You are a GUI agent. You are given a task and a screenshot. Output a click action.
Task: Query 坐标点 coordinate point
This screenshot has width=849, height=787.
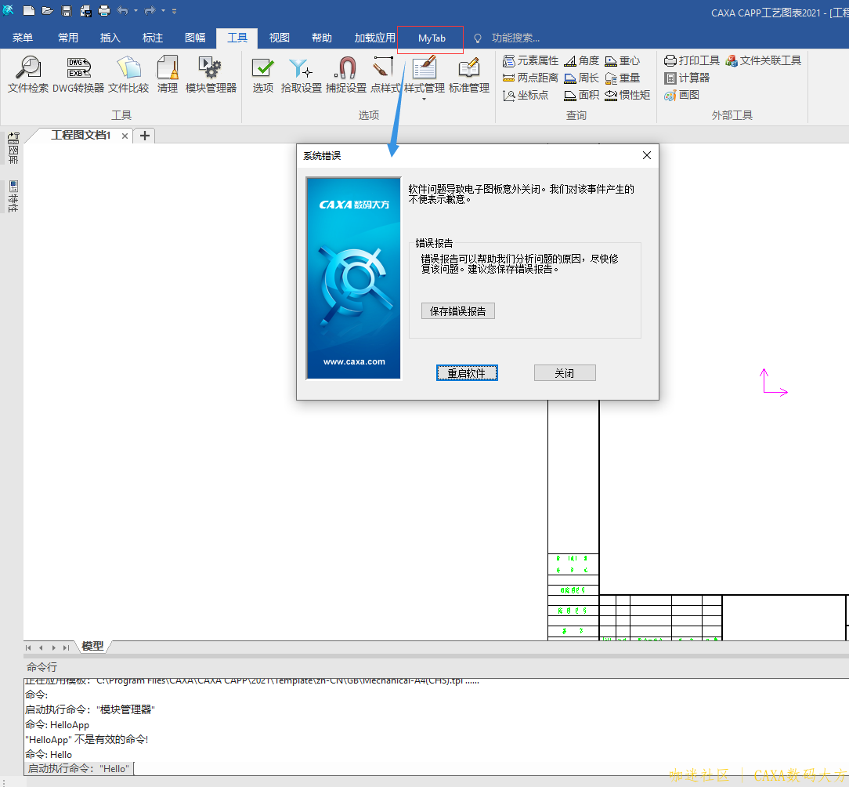pyautogui.click(x=526, y=96)
